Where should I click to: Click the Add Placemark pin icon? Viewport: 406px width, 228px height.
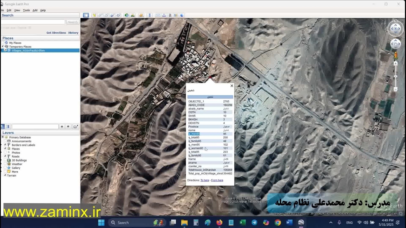click(94, 15)
